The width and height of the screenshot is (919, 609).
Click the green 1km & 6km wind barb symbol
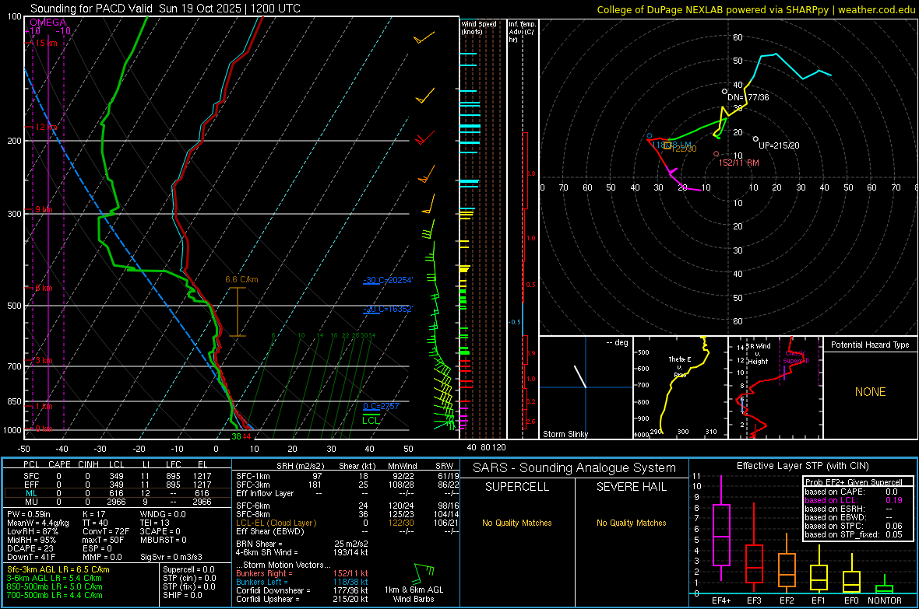[x=424, y=573]
